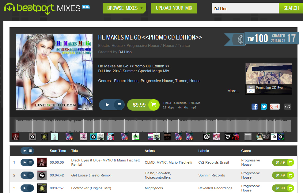The image size is (303, 193).
Task: Seek within the mix waveform
Action: pos(153,126)
